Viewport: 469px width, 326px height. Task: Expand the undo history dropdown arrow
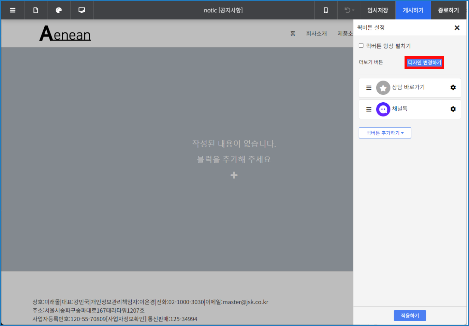tap(353, 10)
